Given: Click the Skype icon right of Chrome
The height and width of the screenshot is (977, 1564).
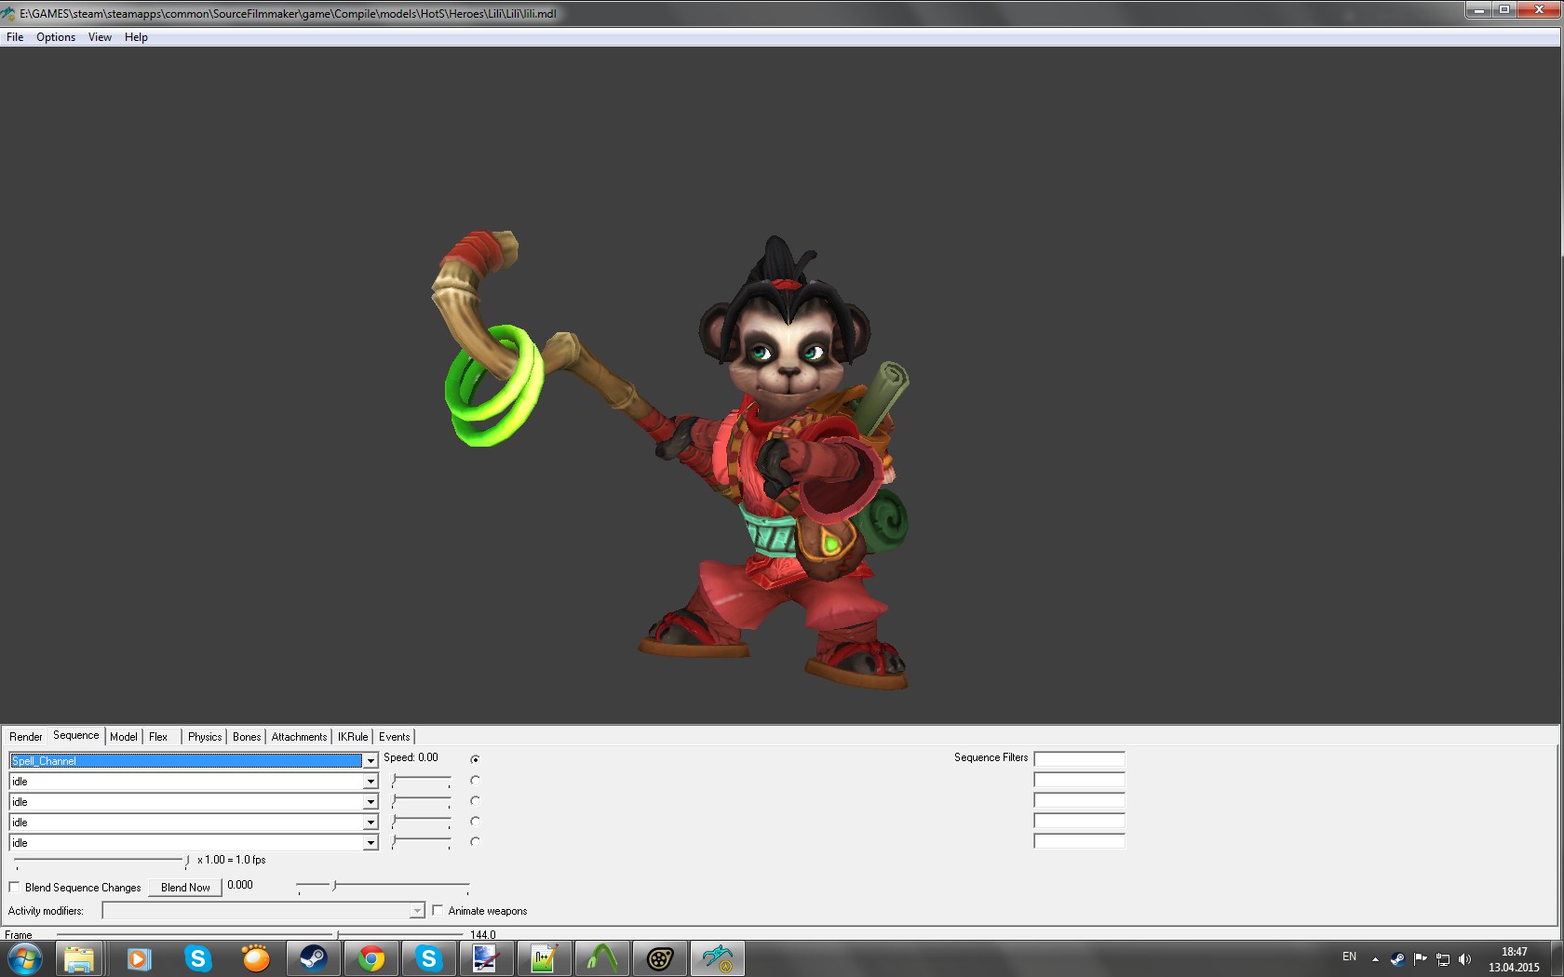Looking at the screenshot, I should pyautogui.click(x=428, y=958).
